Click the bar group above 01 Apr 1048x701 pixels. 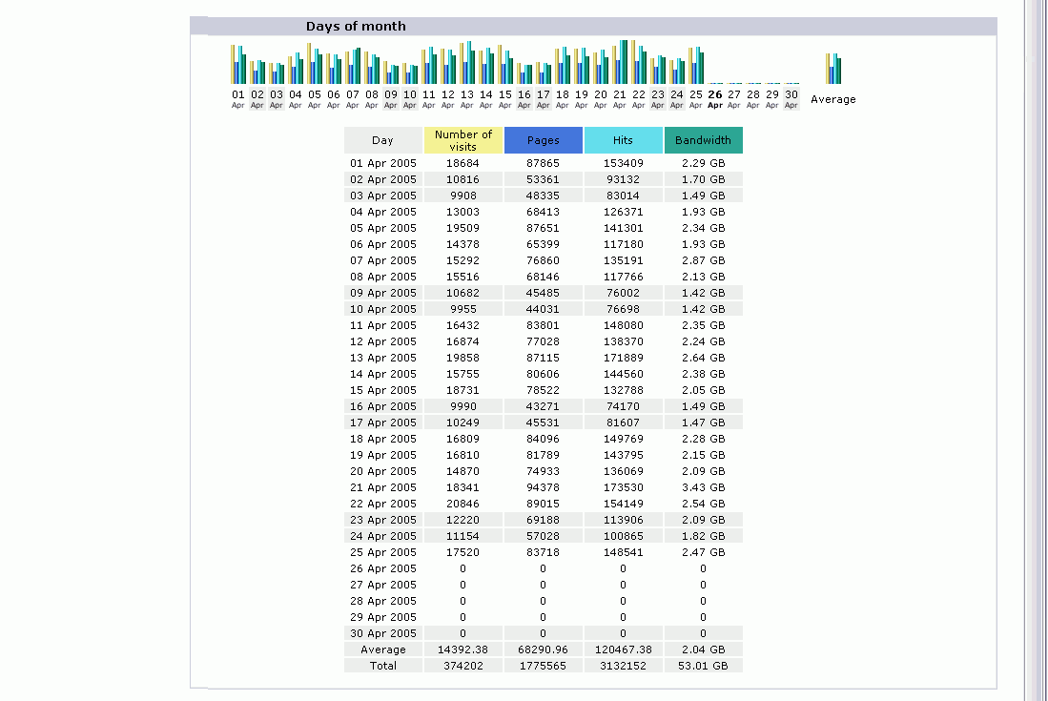(238, 65)
